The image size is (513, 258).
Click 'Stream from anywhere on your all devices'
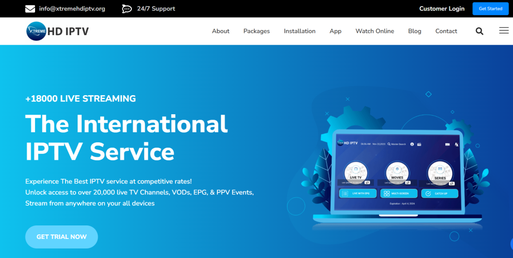(90, 203)
